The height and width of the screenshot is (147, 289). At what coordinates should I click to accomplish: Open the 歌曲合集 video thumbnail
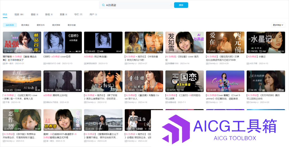63,120
